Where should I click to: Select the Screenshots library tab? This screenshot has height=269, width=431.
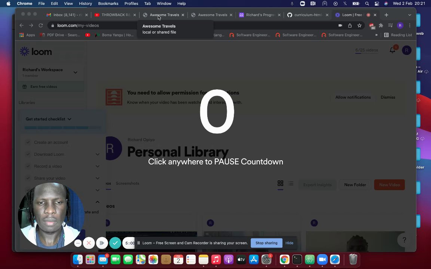coord(127,183)
